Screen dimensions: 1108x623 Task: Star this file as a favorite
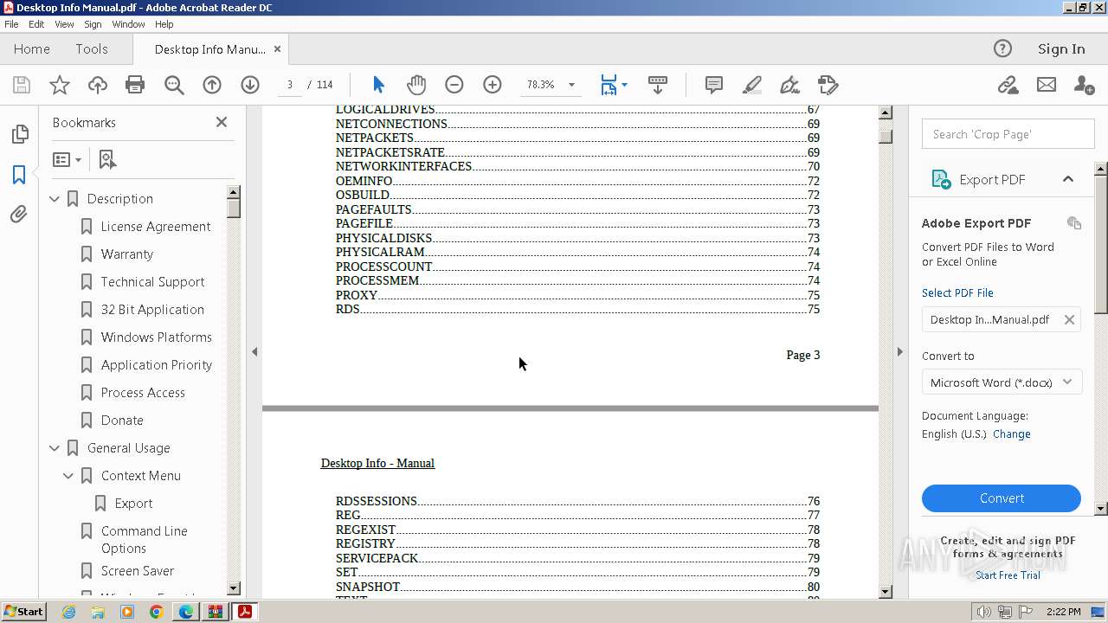(60, 85)
